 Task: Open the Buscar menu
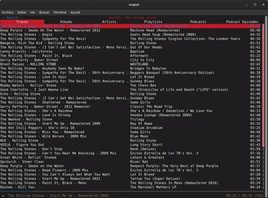click(x=44, y=12)
